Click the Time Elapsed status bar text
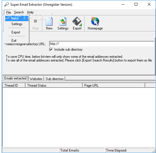 click(x=116, y=150)
